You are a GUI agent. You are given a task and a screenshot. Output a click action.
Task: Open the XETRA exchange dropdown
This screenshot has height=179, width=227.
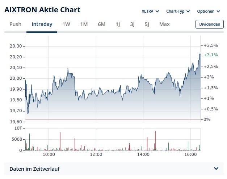point(150,11)
